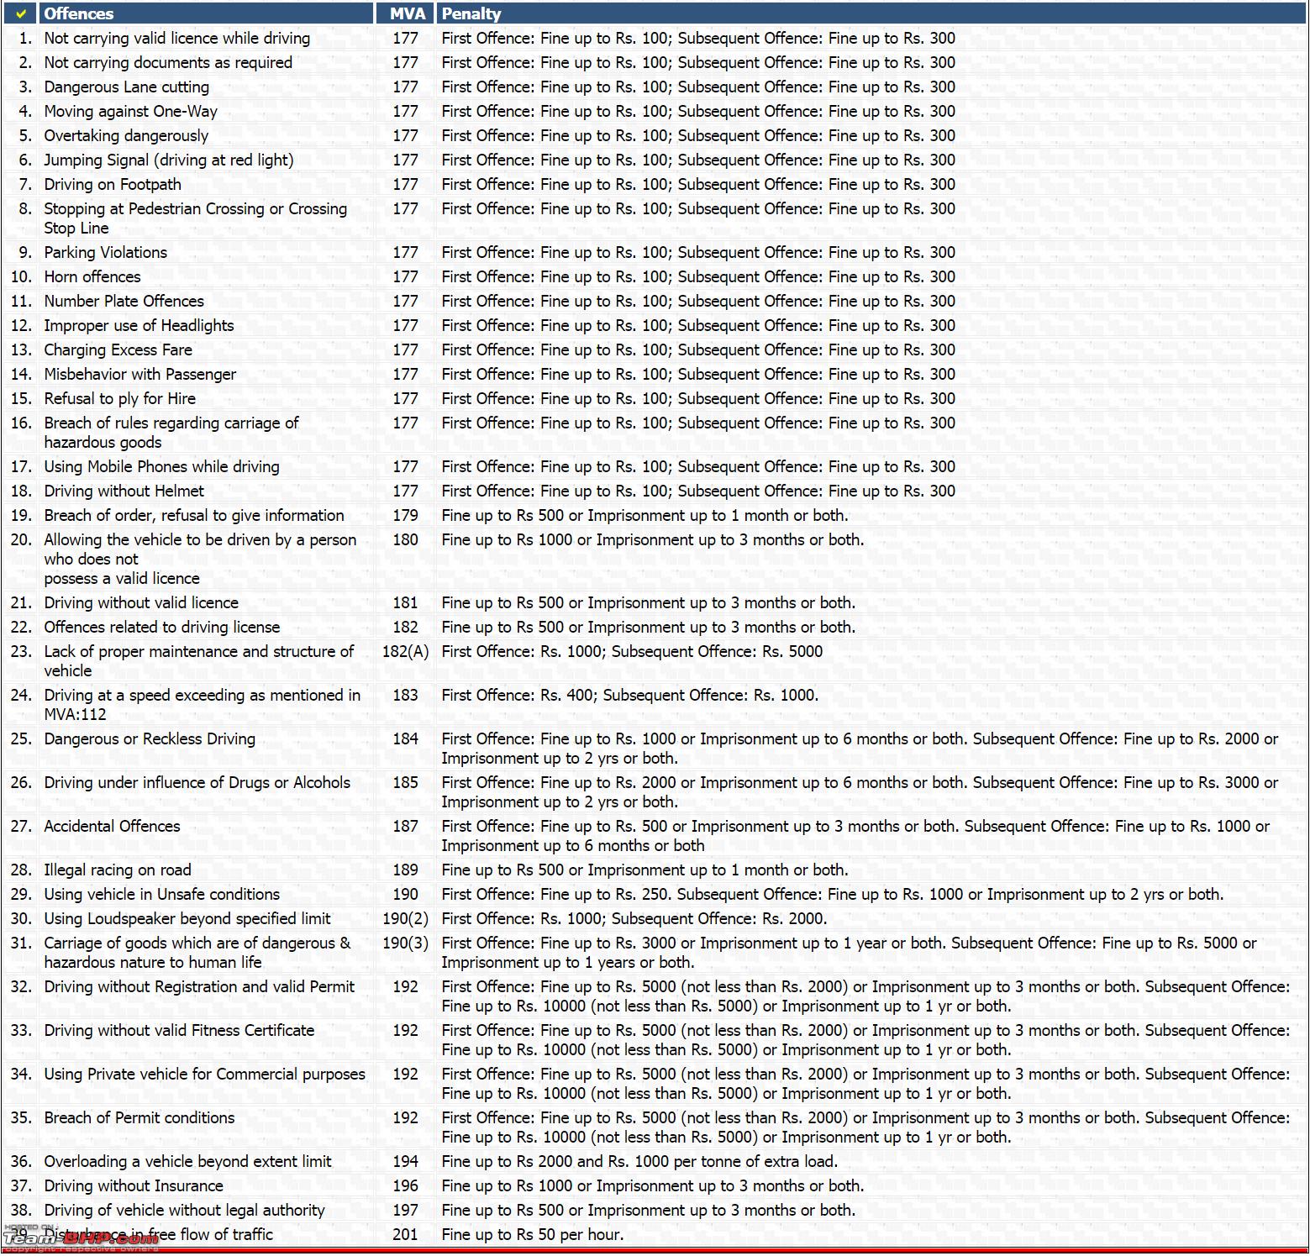Click penalty 'Fine up to Rs 1000 or Imprisonment' for Insurance
This screenshot has height=1256, width=1310.
point(653,1185)
